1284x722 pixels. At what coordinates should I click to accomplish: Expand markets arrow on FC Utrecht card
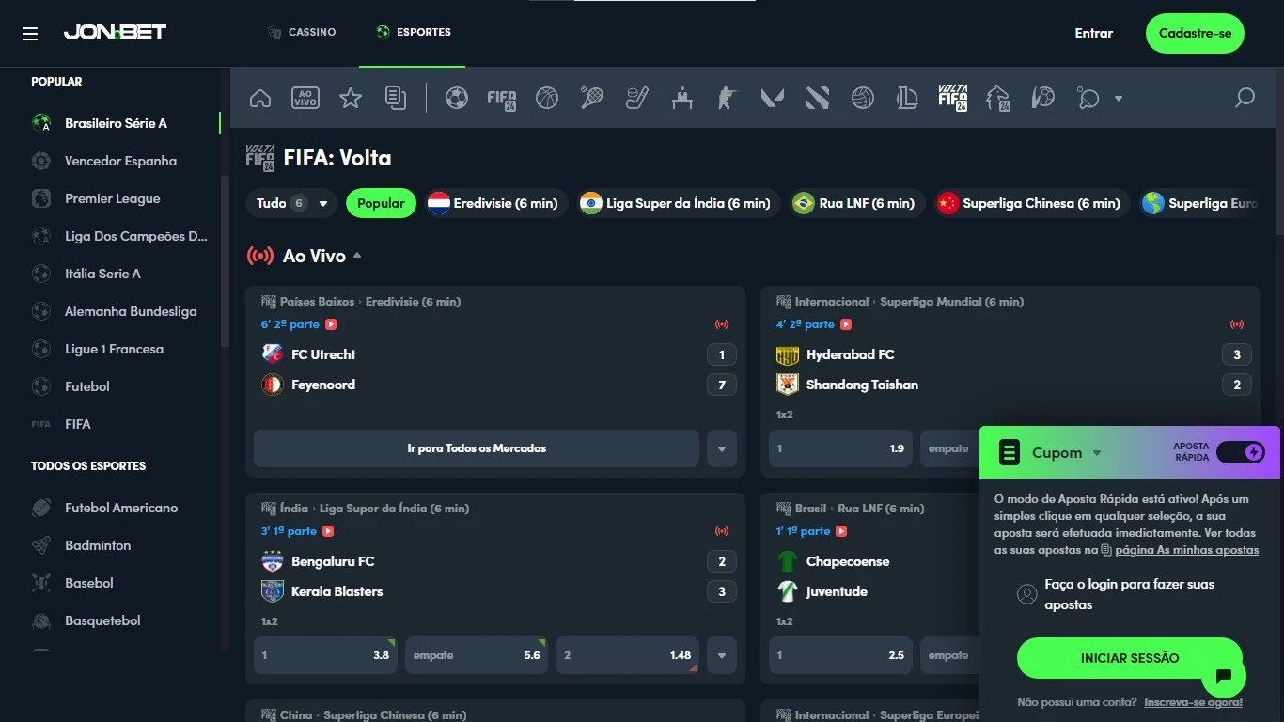(722, 448)
